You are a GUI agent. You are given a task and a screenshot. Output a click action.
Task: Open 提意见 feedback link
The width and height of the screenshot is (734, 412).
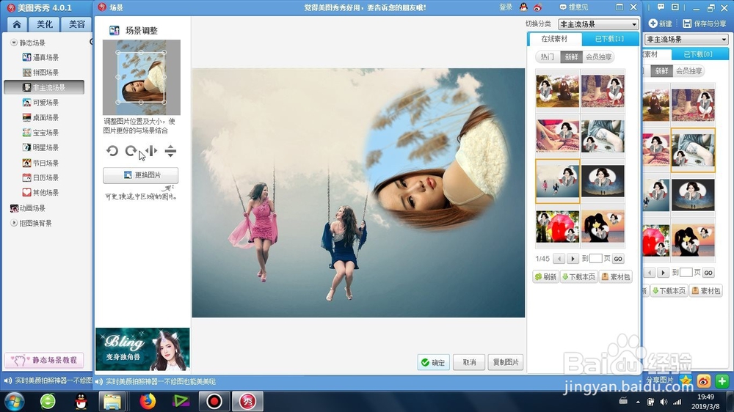pos(574,7)
